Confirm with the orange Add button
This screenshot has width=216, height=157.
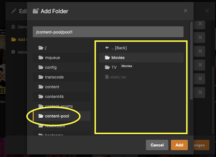(179, 145)
